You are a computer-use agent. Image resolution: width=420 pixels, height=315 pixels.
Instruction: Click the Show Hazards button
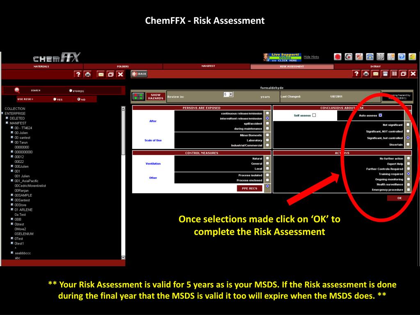(155, 97)
